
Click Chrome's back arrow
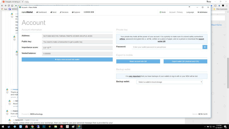coord(2,6)
